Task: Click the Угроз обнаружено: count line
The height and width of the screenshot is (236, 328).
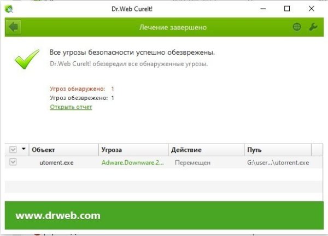Action: coord(82,89)
